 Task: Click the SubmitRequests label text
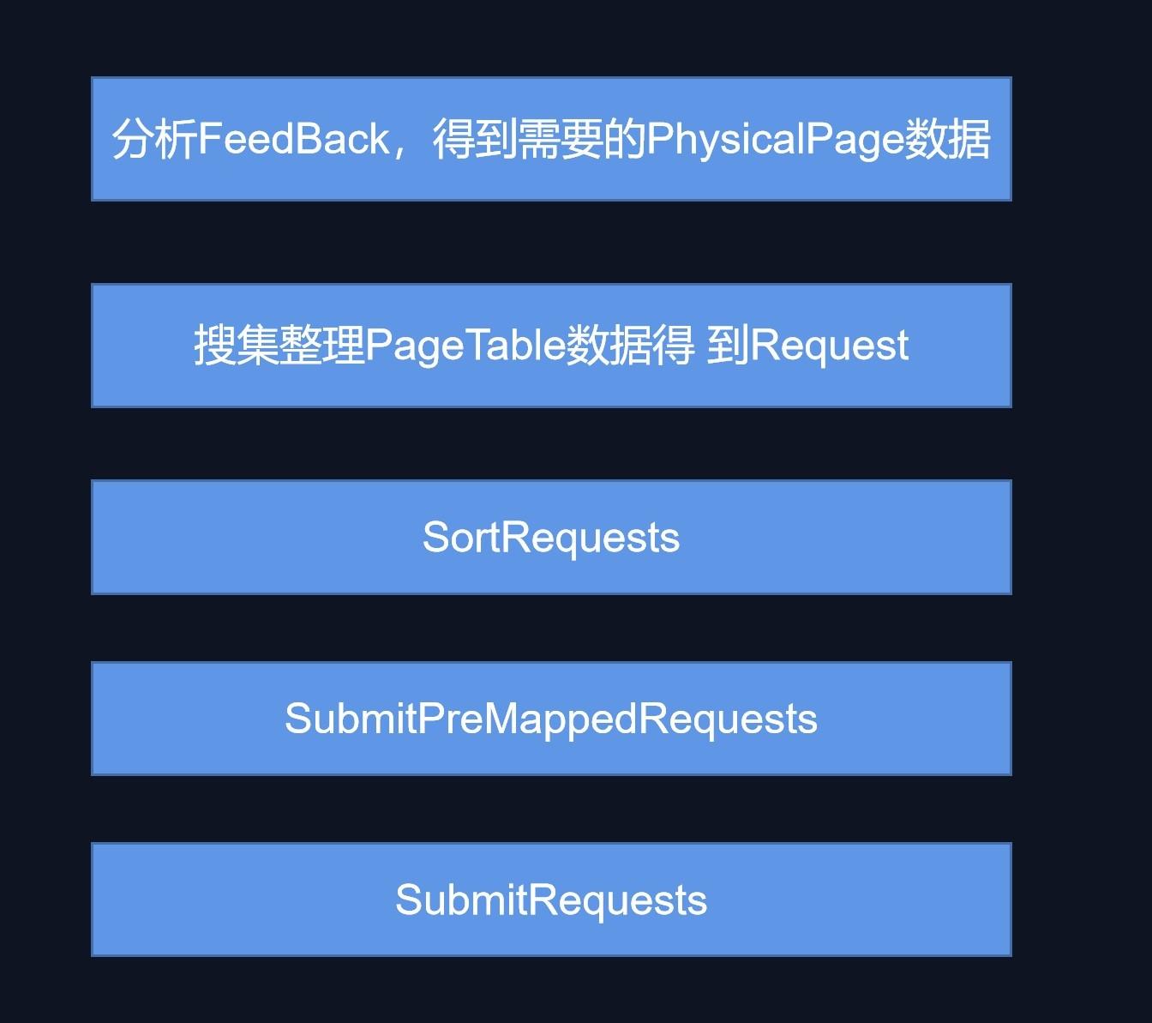(551, 900)
